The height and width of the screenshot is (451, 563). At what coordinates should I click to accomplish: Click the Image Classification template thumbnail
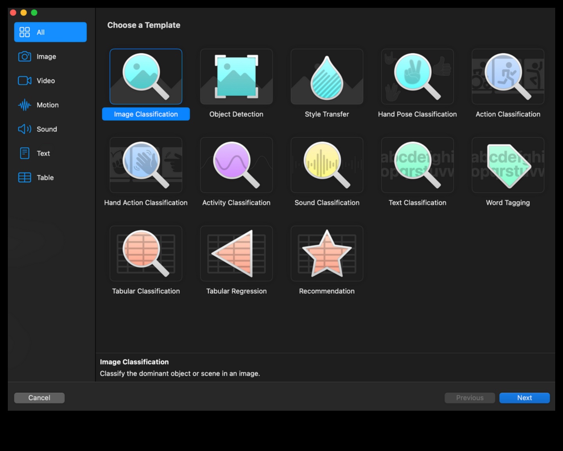coord(146,77)
